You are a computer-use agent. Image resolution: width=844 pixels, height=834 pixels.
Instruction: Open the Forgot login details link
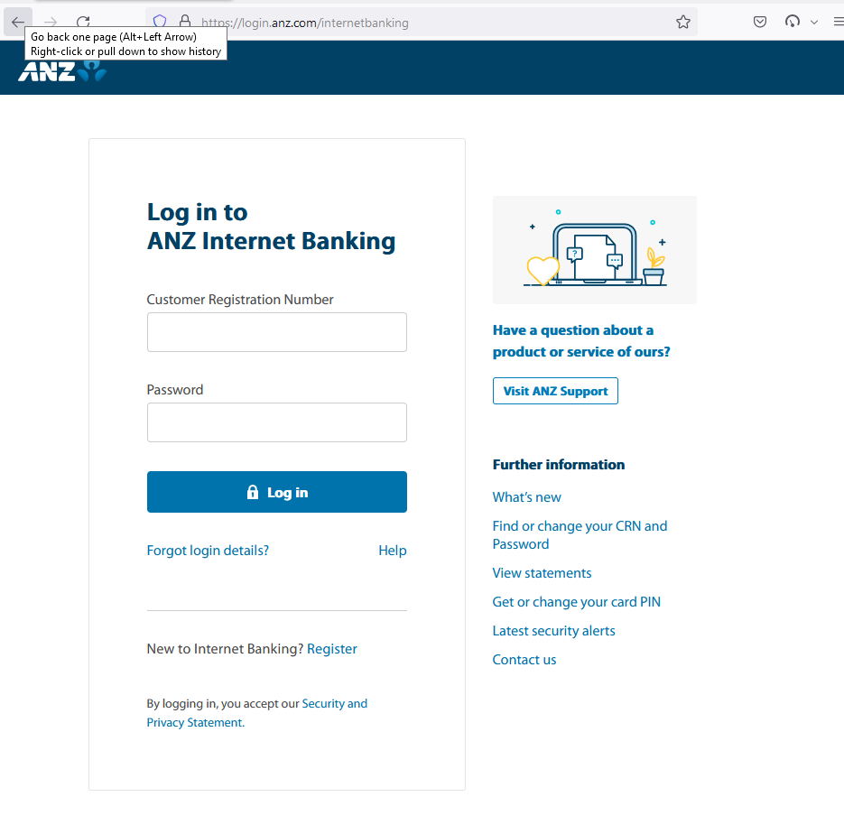click(208, 550)
